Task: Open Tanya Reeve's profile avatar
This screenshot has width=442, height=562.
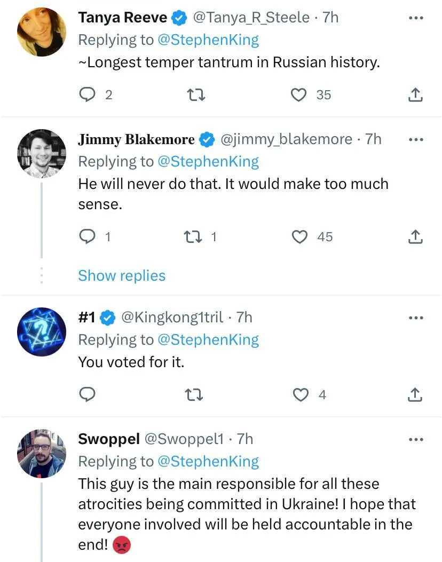Action: click(42, 32)
